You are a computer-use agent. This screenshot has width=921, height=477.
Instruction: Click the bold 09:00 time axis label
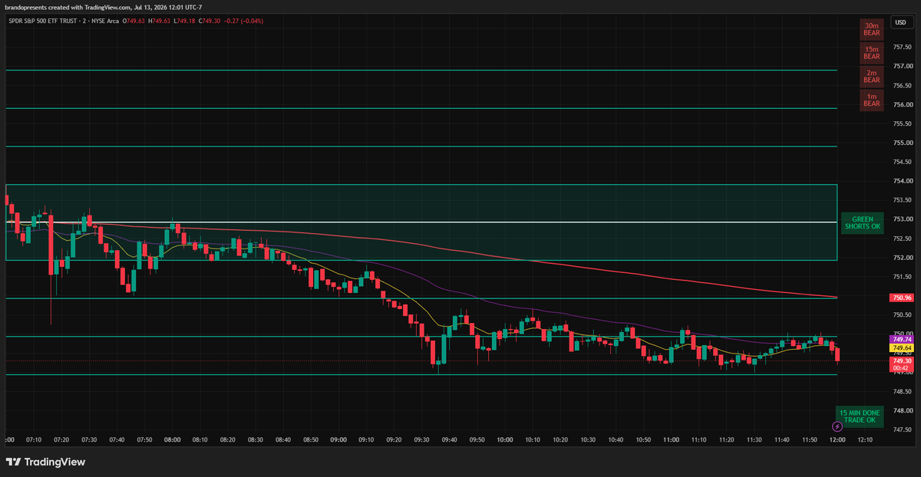(x=338, y=440)
